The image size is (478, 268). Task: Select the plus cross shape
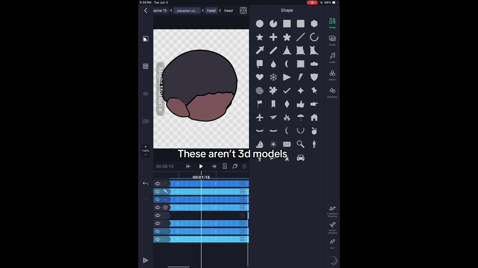[273, 37]
